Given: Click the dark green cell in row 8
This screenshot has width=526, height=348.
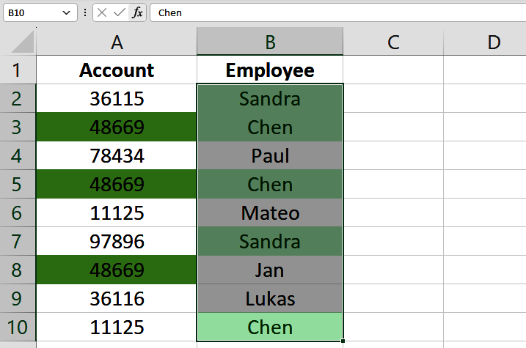Looking at the screenshot, I should tap(117, 270).
